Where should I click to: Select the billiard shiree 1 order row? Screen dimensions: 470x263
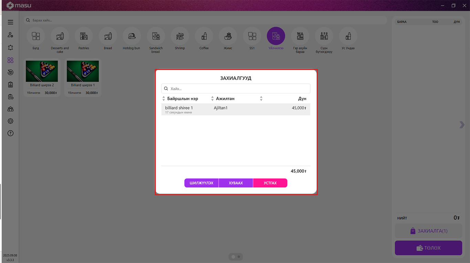click(x=235, y=110)
